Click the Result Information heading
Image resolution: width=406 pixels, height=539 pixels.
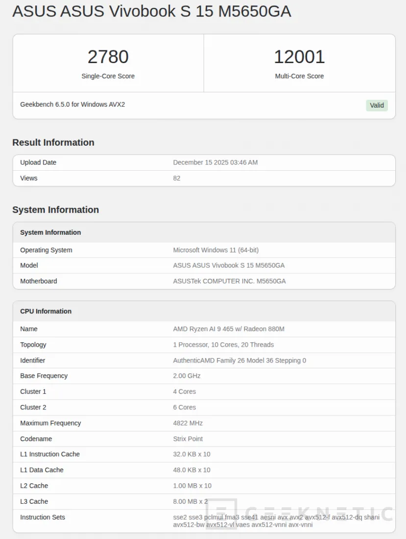[53, 142]
